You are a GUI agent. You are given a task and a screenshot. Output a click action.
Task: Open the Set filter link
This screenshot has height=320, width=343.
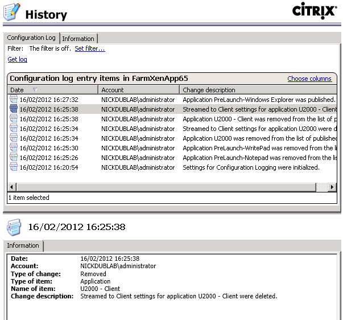tap(90, 49)
